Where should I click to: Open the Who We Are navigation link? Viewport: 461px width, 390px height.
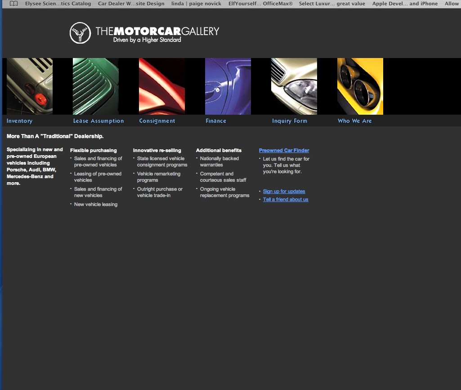pos(355,121)
